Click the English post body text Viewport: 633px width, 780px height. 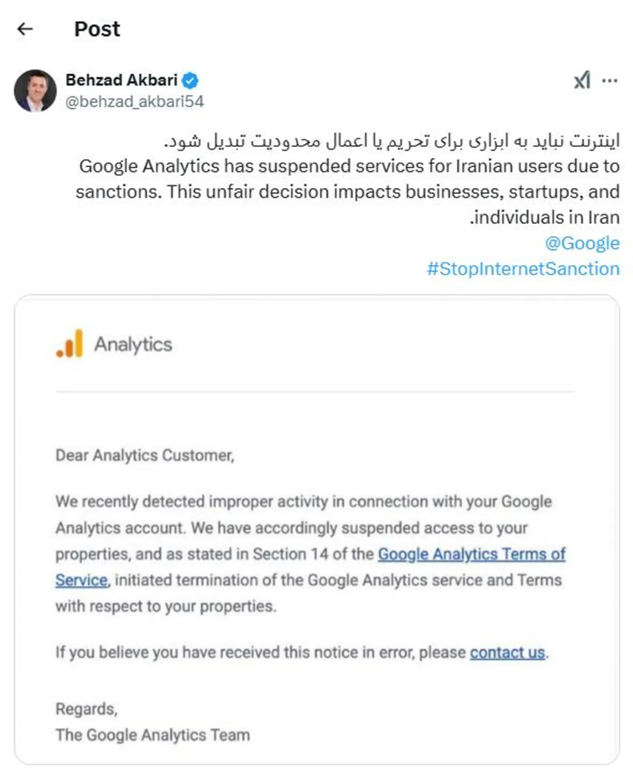(347, 191)
